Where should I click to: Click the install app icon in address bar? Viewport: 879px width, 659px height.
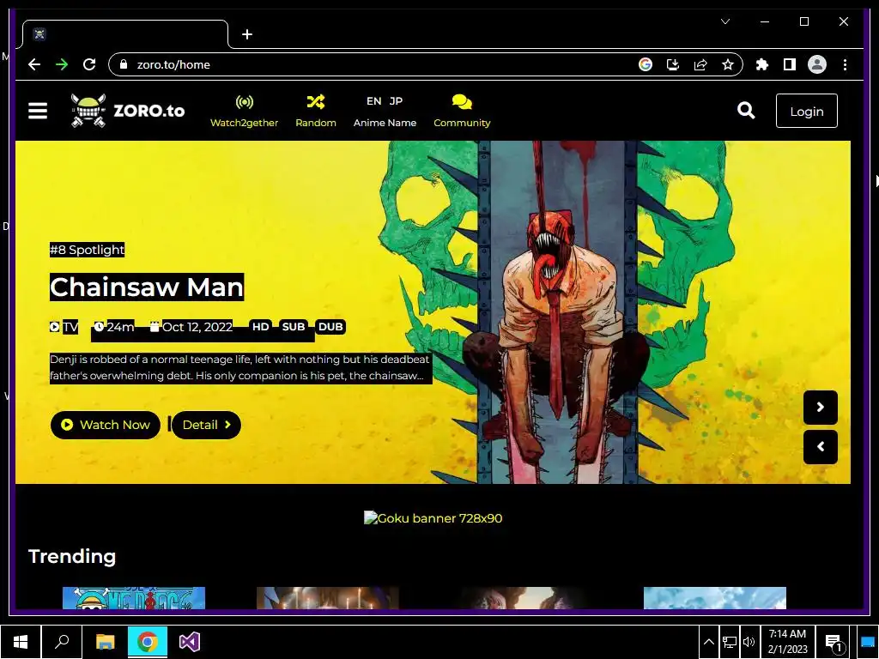click(673, 64)
